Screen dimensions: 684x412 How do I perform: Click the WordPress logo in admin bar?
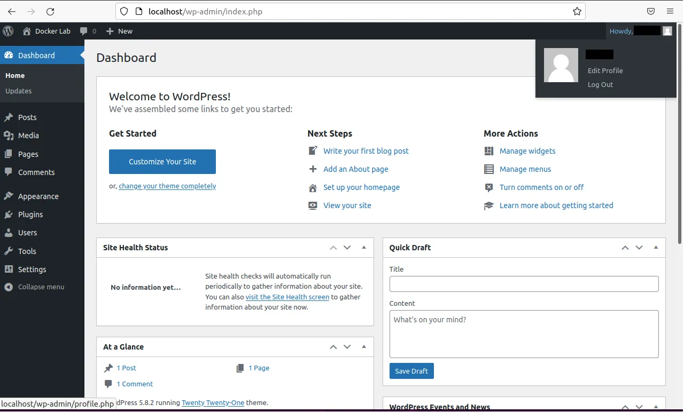pyautogui.click(x=8, y=31)
